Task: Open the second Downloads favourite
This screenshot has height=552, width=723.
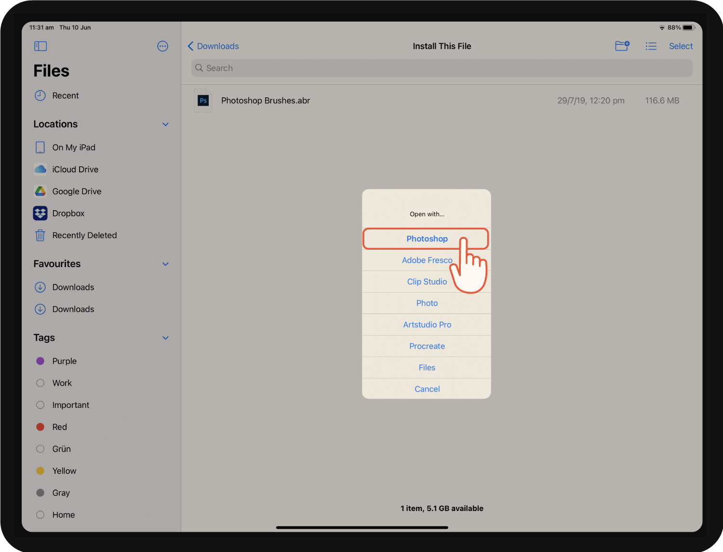Action: pos(64,309)
